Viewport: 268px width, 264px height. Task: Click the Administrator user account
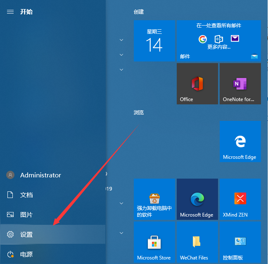point(40,175)
